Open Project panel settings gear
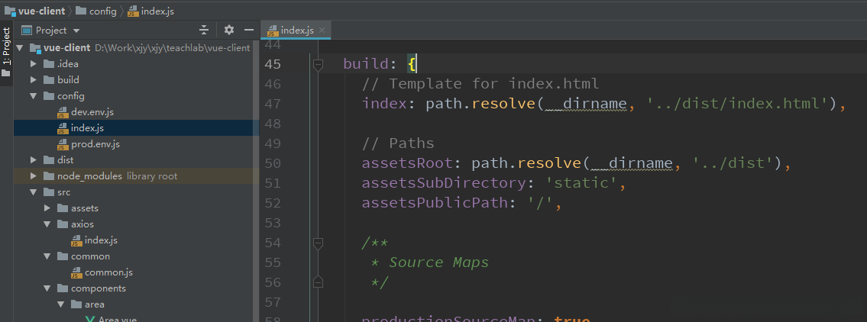The width and height of the screenshot is (867, 322). [x=229, y=31]
